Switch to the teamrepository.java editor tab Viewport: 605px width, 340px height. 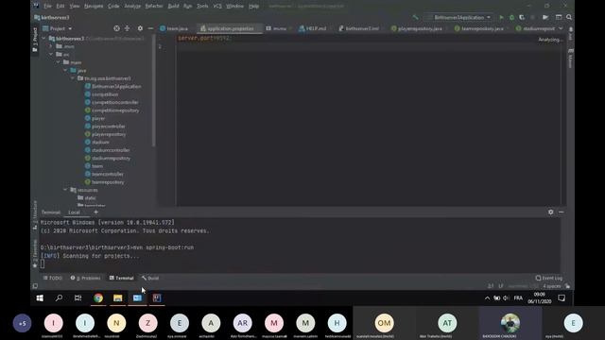coord(479,28)
